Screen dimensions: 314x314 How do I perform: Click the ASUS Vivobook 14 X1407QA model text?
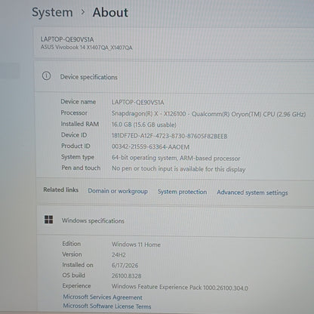87,48
